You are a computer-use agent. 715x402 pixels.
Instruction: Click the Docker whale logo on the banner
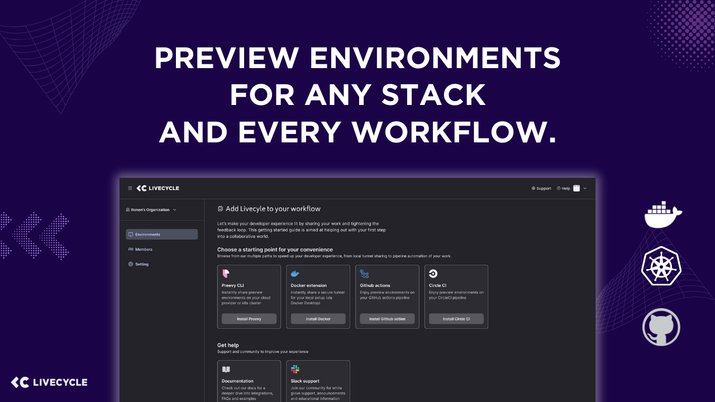(x=663, y=214)
